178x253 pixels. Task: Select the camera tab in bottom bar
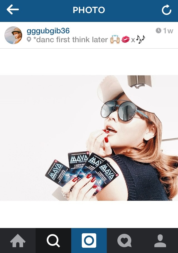(89, 241)
